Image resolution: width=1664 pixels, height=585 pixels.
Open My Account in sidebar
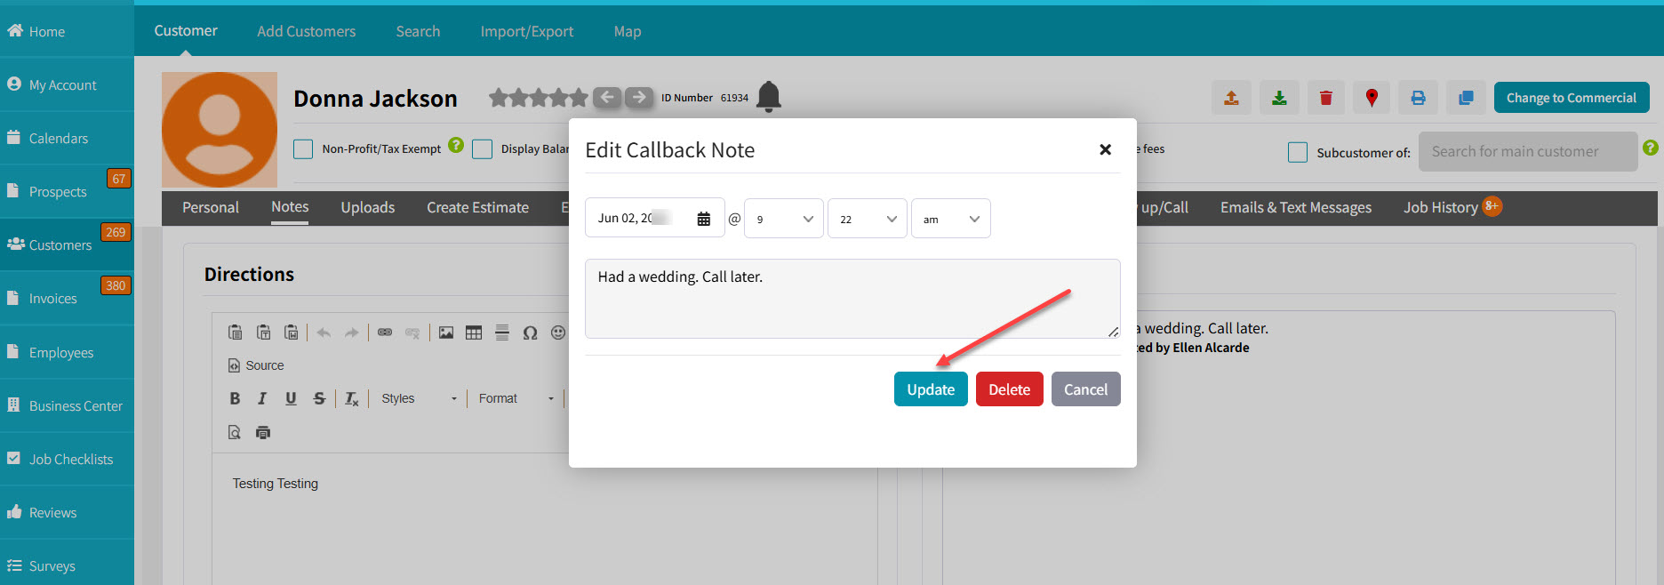click(x=62, y=85)
